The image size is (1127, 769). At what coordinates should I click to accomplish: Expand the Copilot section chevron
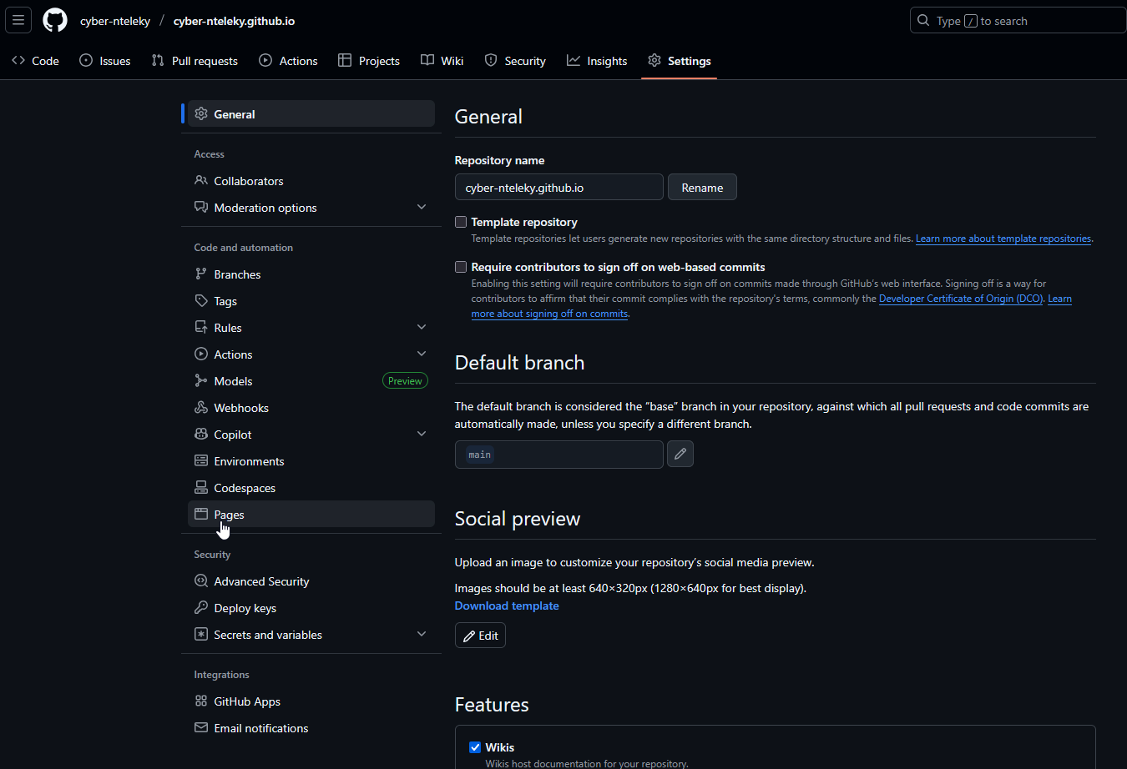422,434
